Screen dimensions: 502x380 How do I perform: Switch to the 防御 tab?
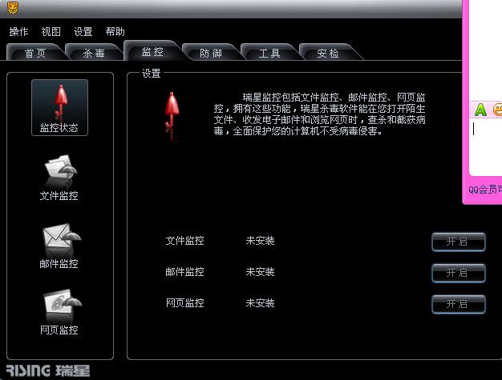[211, 53]
